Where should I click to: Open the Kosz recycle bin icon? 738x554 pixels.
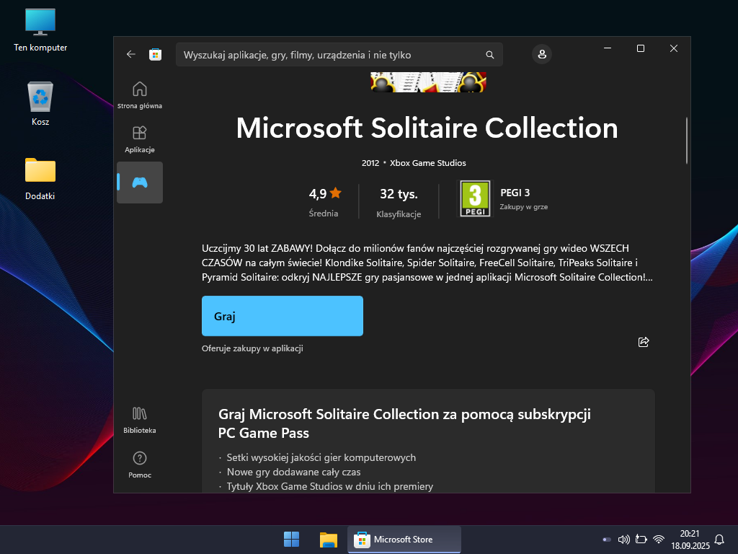point(40,101)
